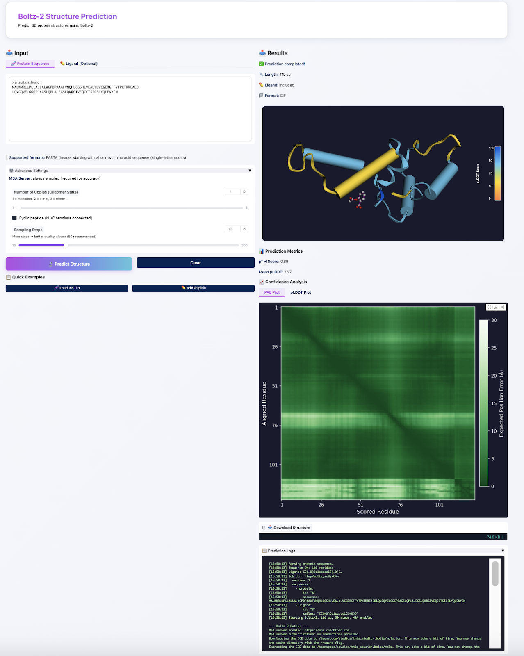Click the Predict Structure button
The image size is (524, 656).
[x=69, y=264]
